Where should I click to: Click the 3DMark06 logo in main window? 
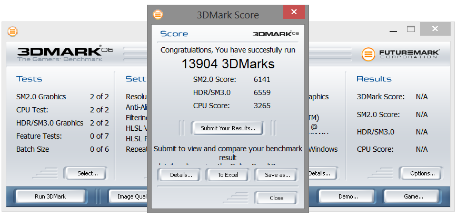(x=65, y=53)
